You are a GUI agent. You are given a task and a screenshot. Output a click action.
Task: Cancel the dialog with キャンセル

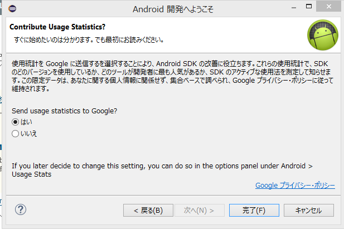309,211
